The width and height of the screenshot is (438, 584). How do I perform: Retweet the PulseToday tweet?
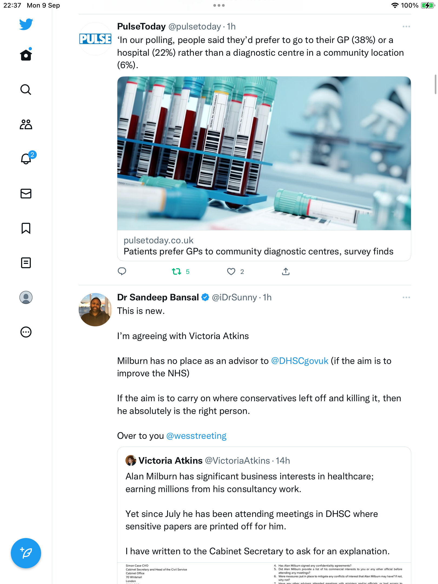point(177,271)
